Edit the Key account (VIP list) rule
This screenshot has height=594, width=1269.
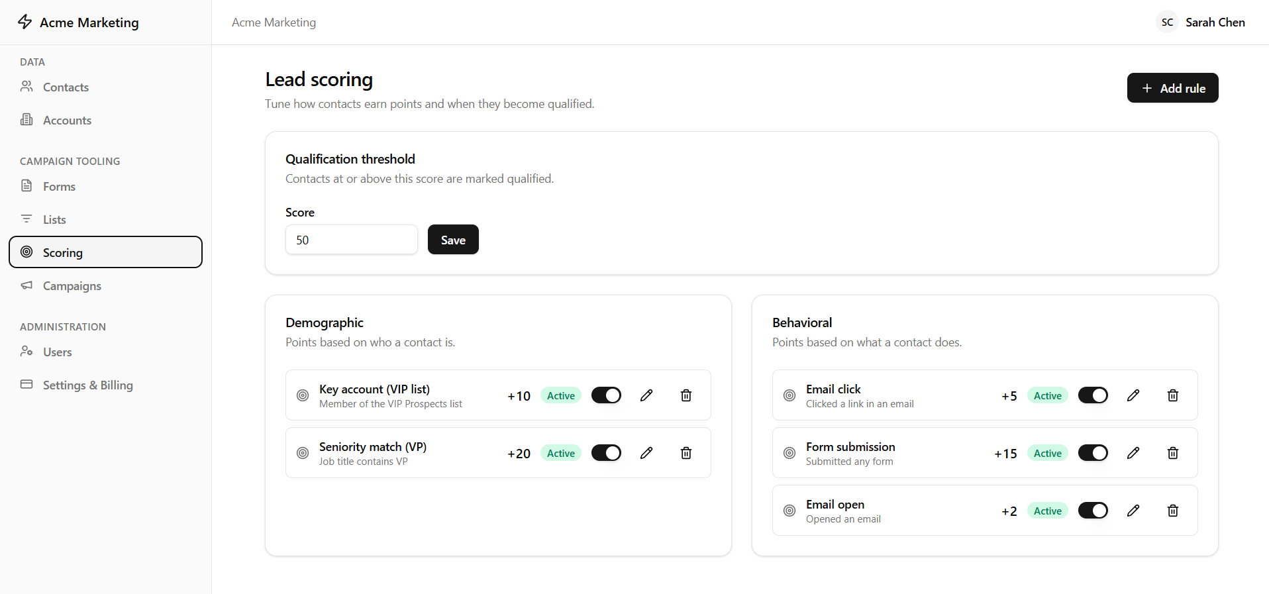click(646, 395)
